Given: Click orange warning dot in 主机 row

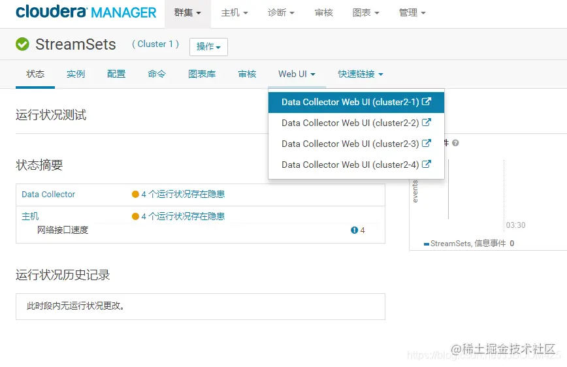Looking at the screenshot, I should pos(136,216).
